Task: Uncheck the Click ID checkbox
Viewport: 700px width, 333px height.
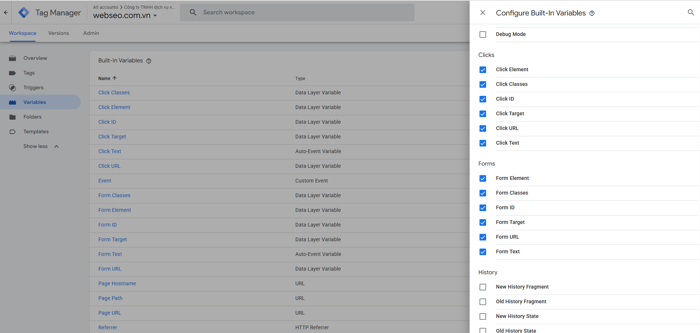Action: tap(483, 99)
